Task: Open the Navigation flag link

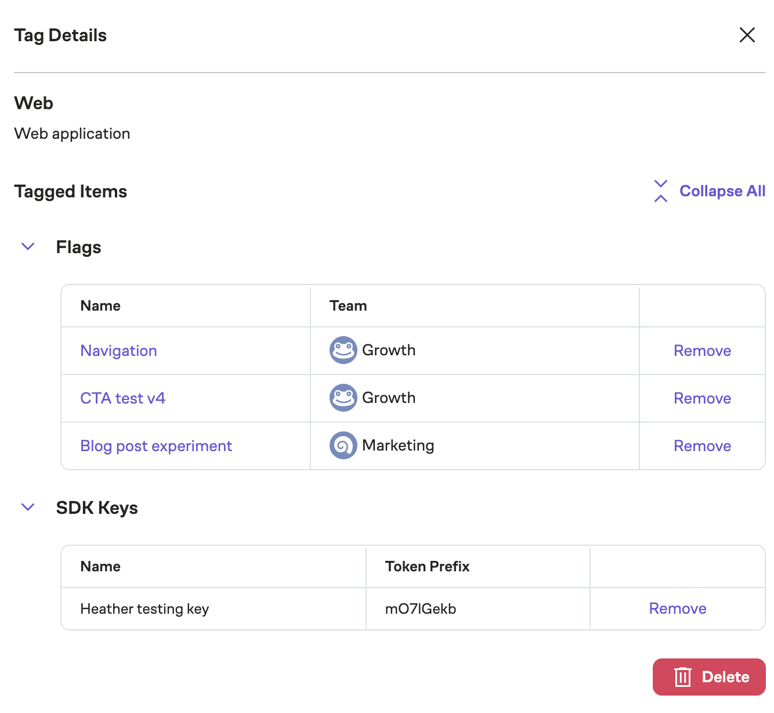Action: [x=118, y=351]
